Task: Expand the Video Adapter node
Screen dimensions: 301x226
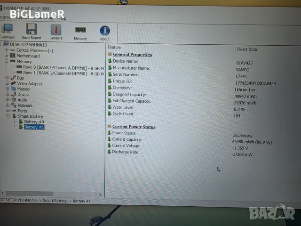Action: [x=7, y=83]
